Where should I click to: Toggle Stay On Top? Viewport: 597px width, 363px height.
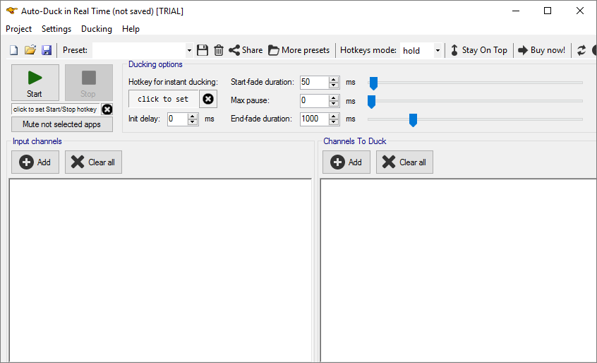tap(479, 50)
